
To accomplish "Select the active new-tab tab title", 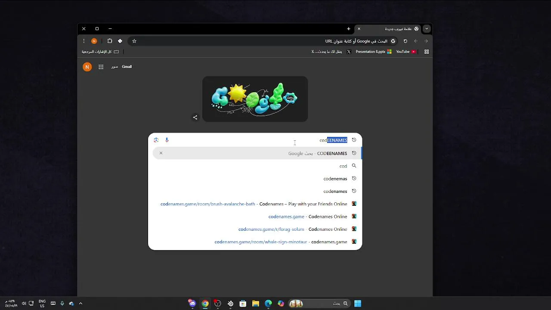I will [398, 29].
